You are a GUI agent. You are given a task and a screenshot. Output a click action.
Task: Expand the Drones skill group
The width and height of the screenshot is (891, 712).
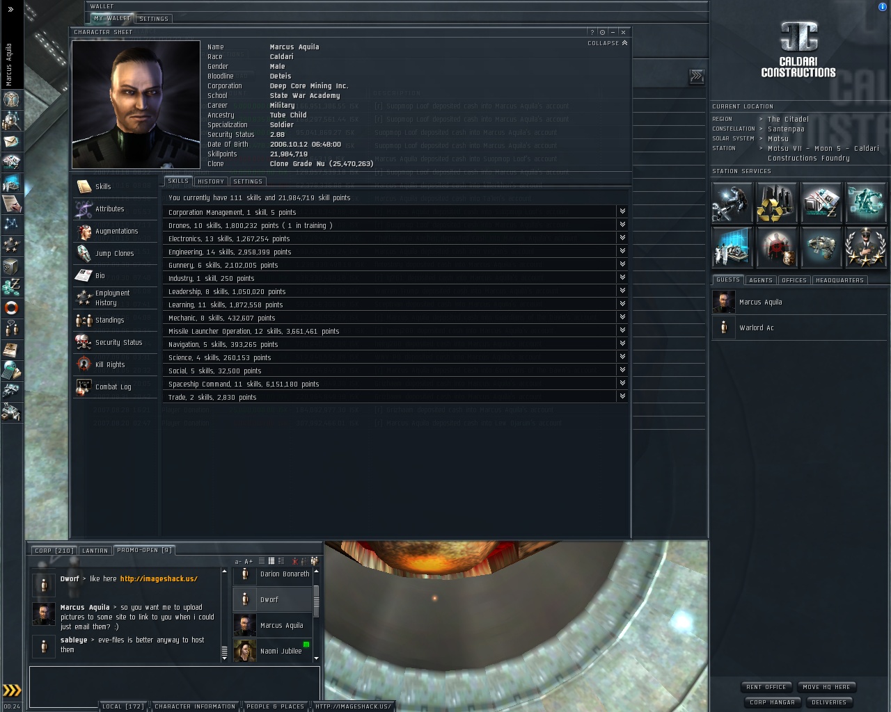pyautogui.click(x=622, y=225)
